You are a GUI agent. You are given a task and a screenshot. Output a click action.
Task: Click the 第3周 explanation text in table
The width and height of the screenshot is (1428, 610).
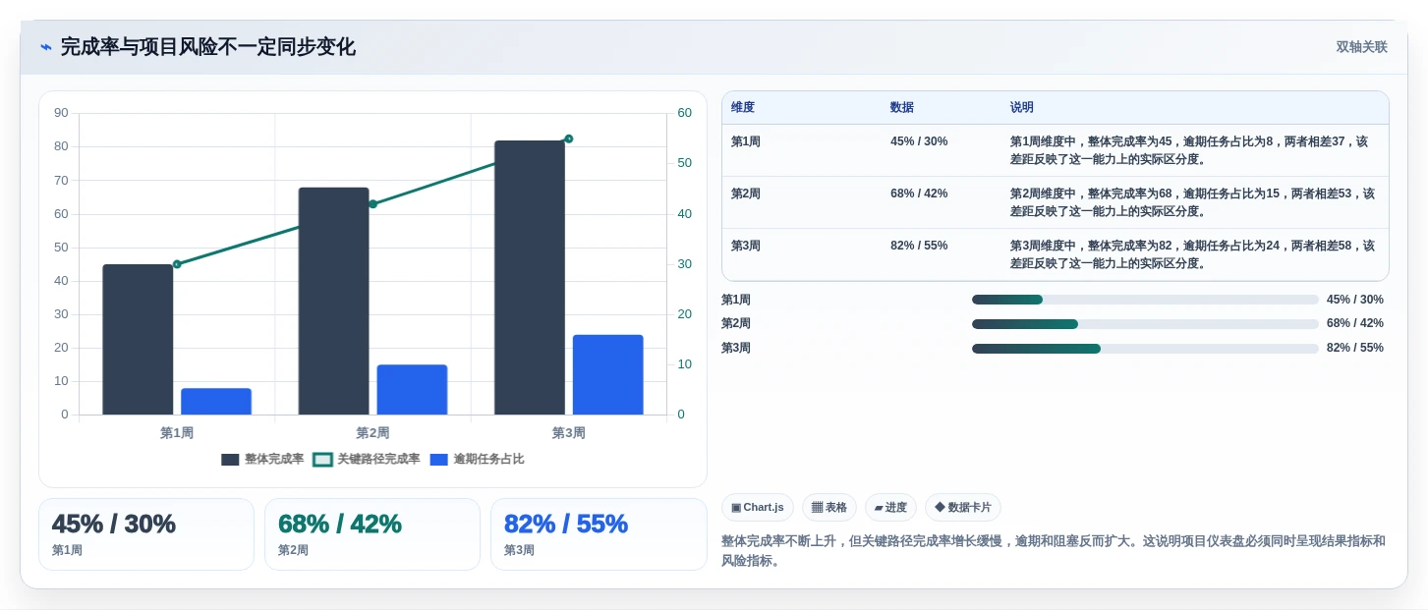(1192, 254)
